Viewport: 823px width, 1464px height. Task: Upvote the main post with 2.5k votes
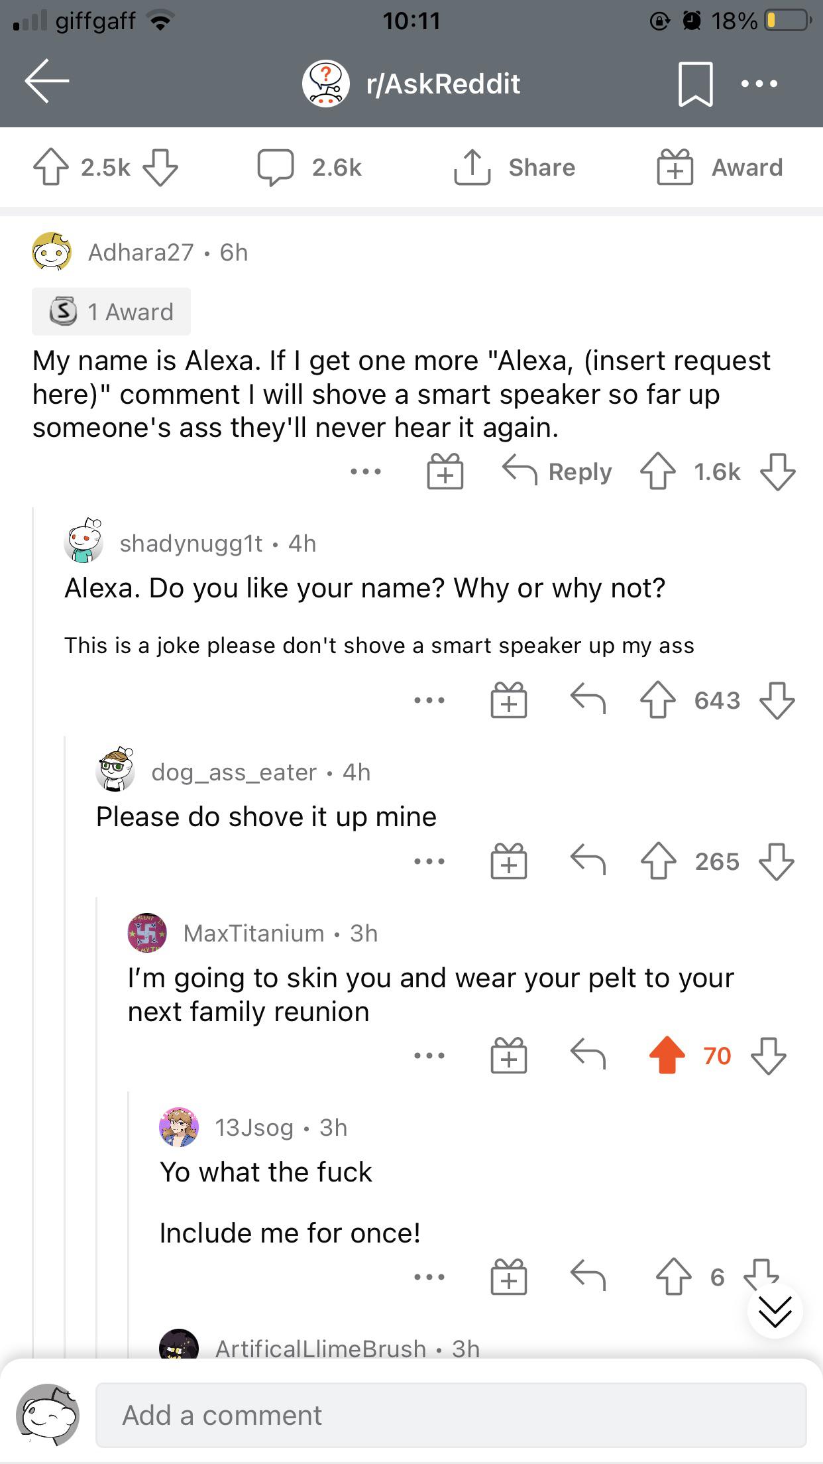pos(51,167)
